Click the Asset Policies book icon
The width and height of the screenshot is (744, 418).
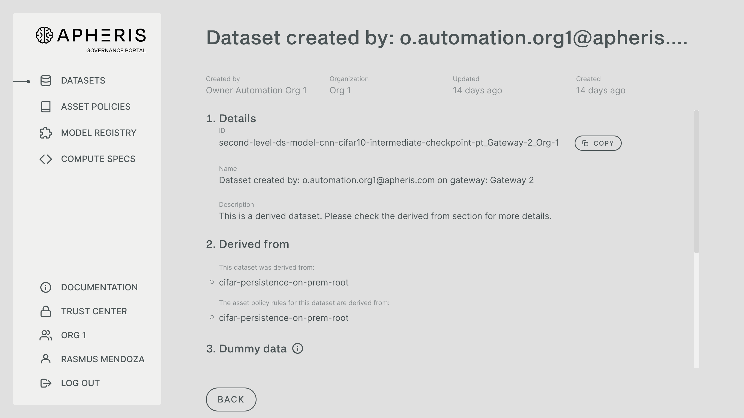coord(46,106)
